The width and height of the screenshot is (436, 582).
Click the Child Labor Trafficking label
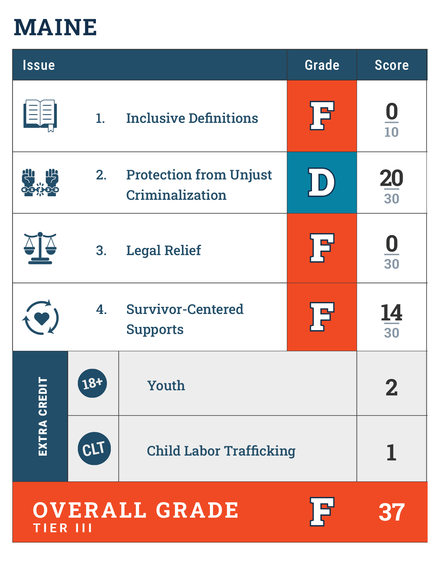(221, 451)
